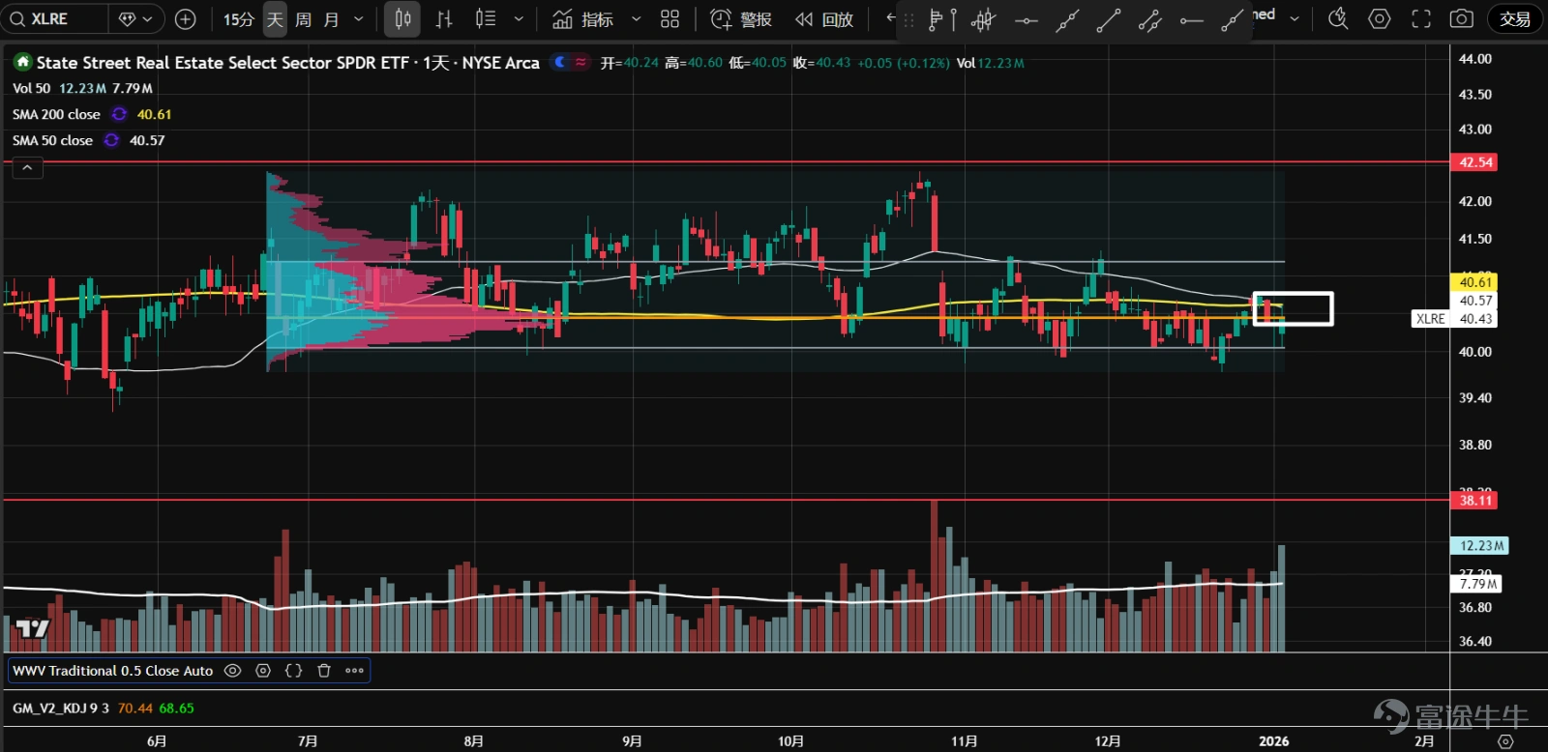
Task: Click the undo arrow icon
Action: coord(890,17)
